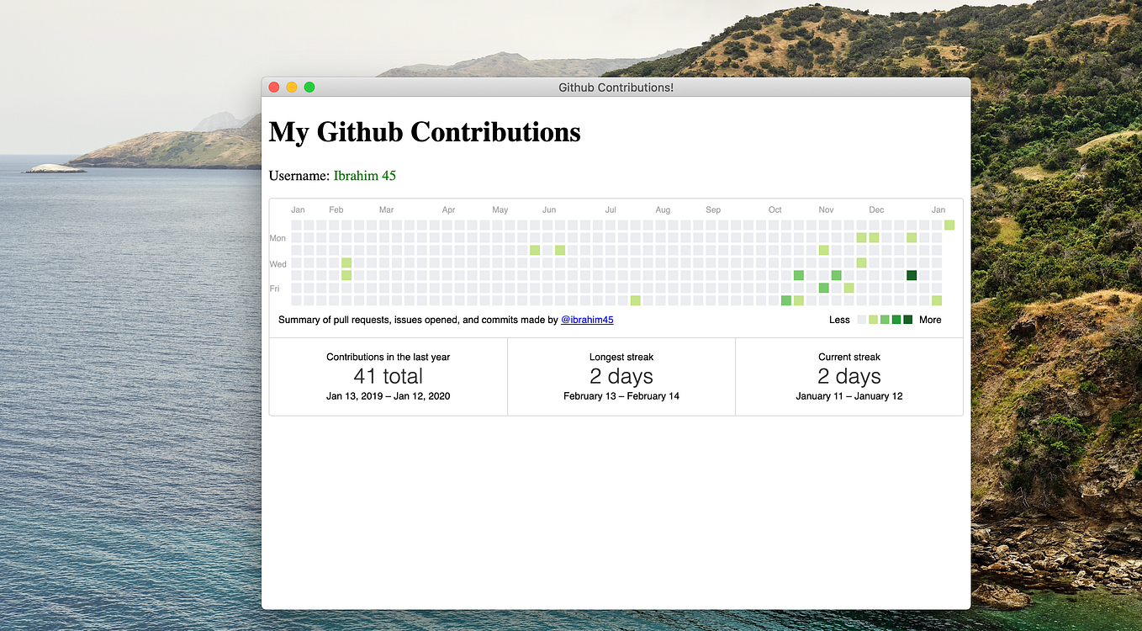
Task: Click the Github Contributions title bar
Action: pos(616,87)
